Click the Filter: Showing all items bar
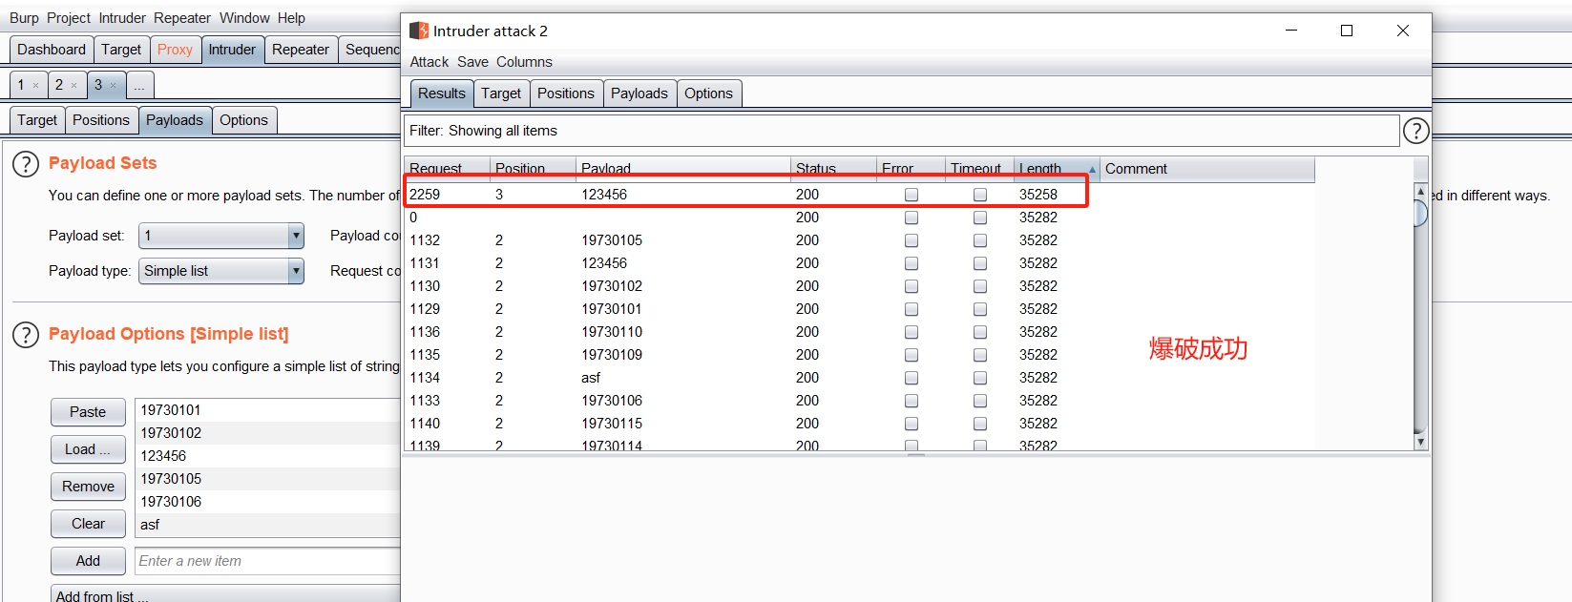The width and height of the screenshot is (1572, 602). (x=902, y=131)
